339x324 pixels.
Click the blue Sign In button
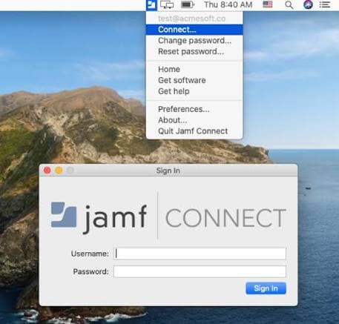(266, 288)
